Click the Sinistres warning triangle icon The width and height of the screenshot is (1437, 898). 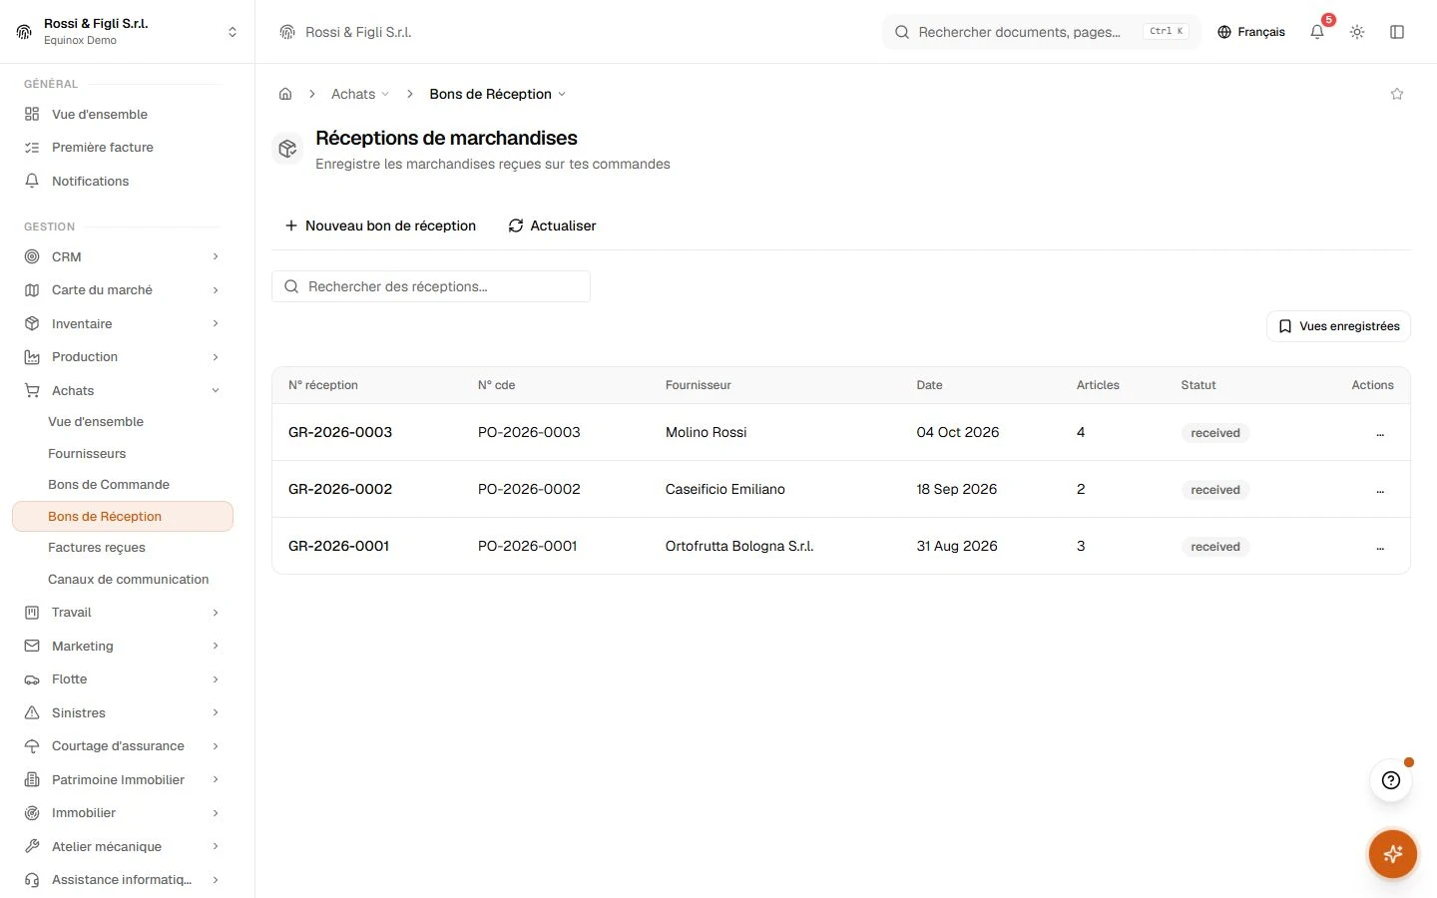tap(32, 712)
